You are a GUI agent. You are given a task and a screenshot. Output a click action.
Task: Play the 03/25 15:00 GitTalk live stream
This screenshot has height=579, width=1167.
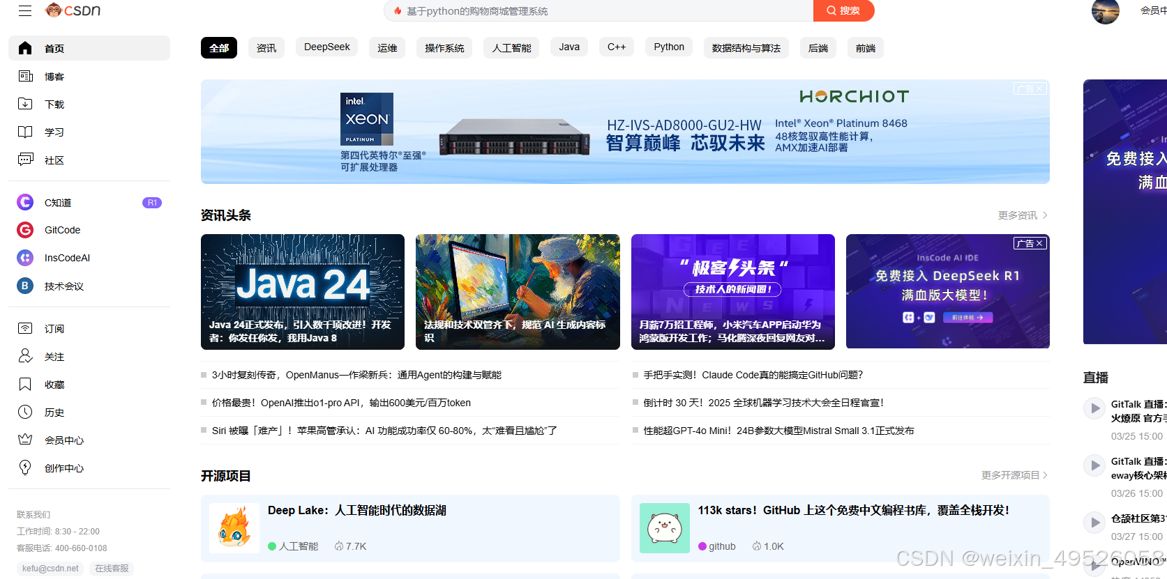coord(1094,408)
